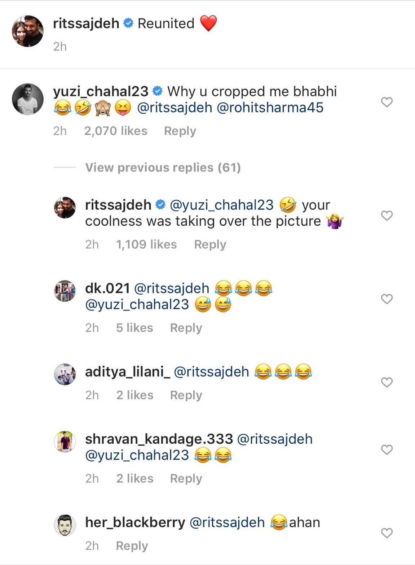Image resolution: width=415 pixels, height=565 pixels.
Task: Reply to yuzi_chahal23's comment
Action: tap(180, 131)
